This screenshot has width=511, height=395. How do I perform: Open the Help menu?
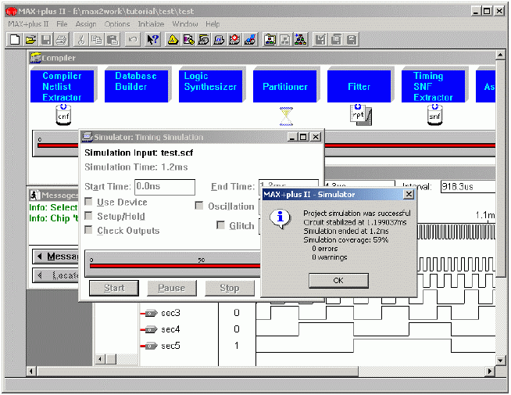tap(213, 24)
